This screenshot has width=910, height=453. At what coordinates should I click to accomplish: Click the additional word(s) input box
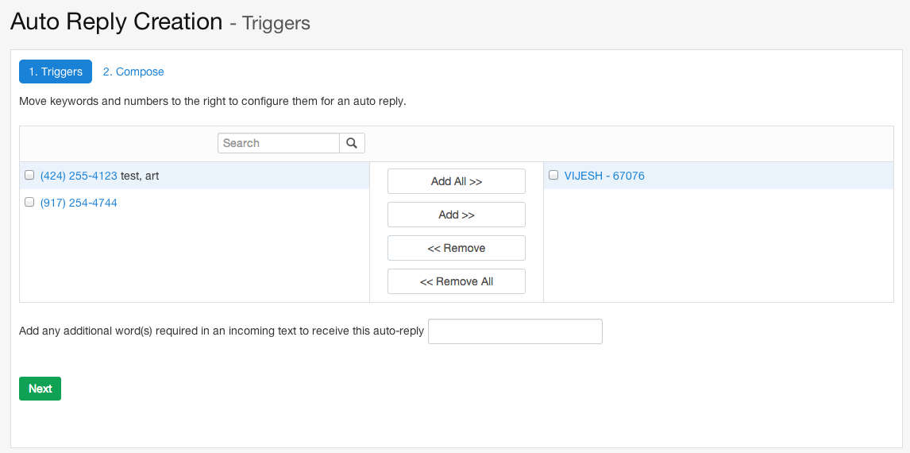[x=515, y=331]
